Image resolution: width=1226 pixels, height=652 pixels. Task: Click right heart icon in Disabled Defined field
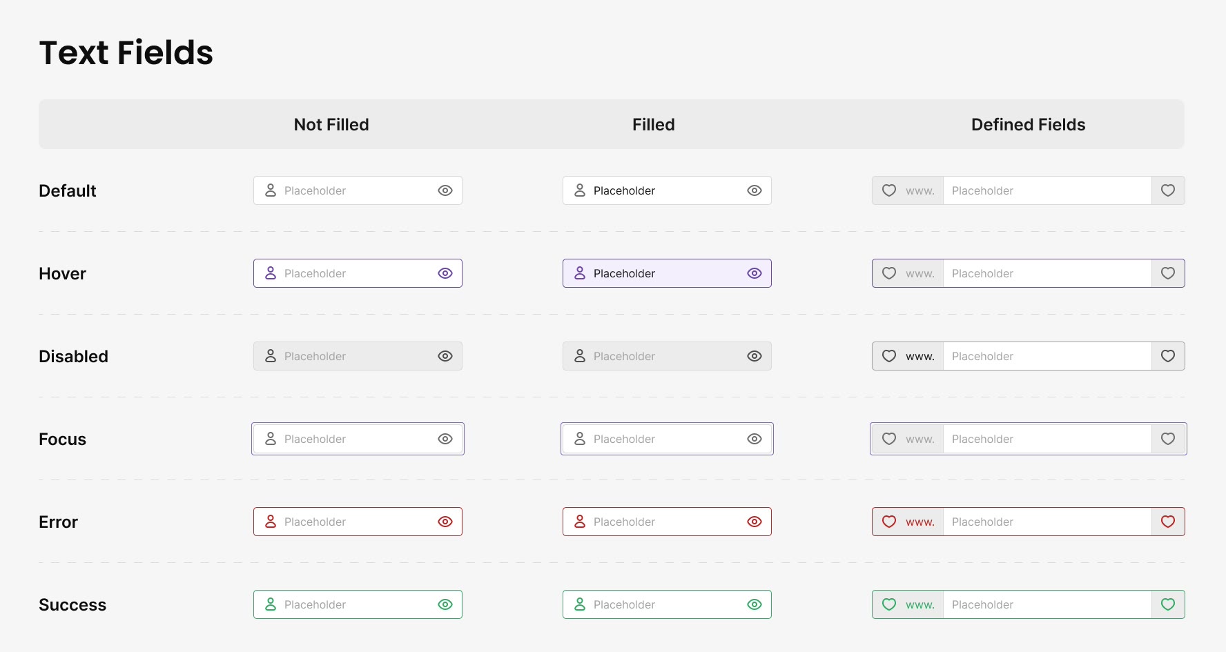[x=1168, y=356]
